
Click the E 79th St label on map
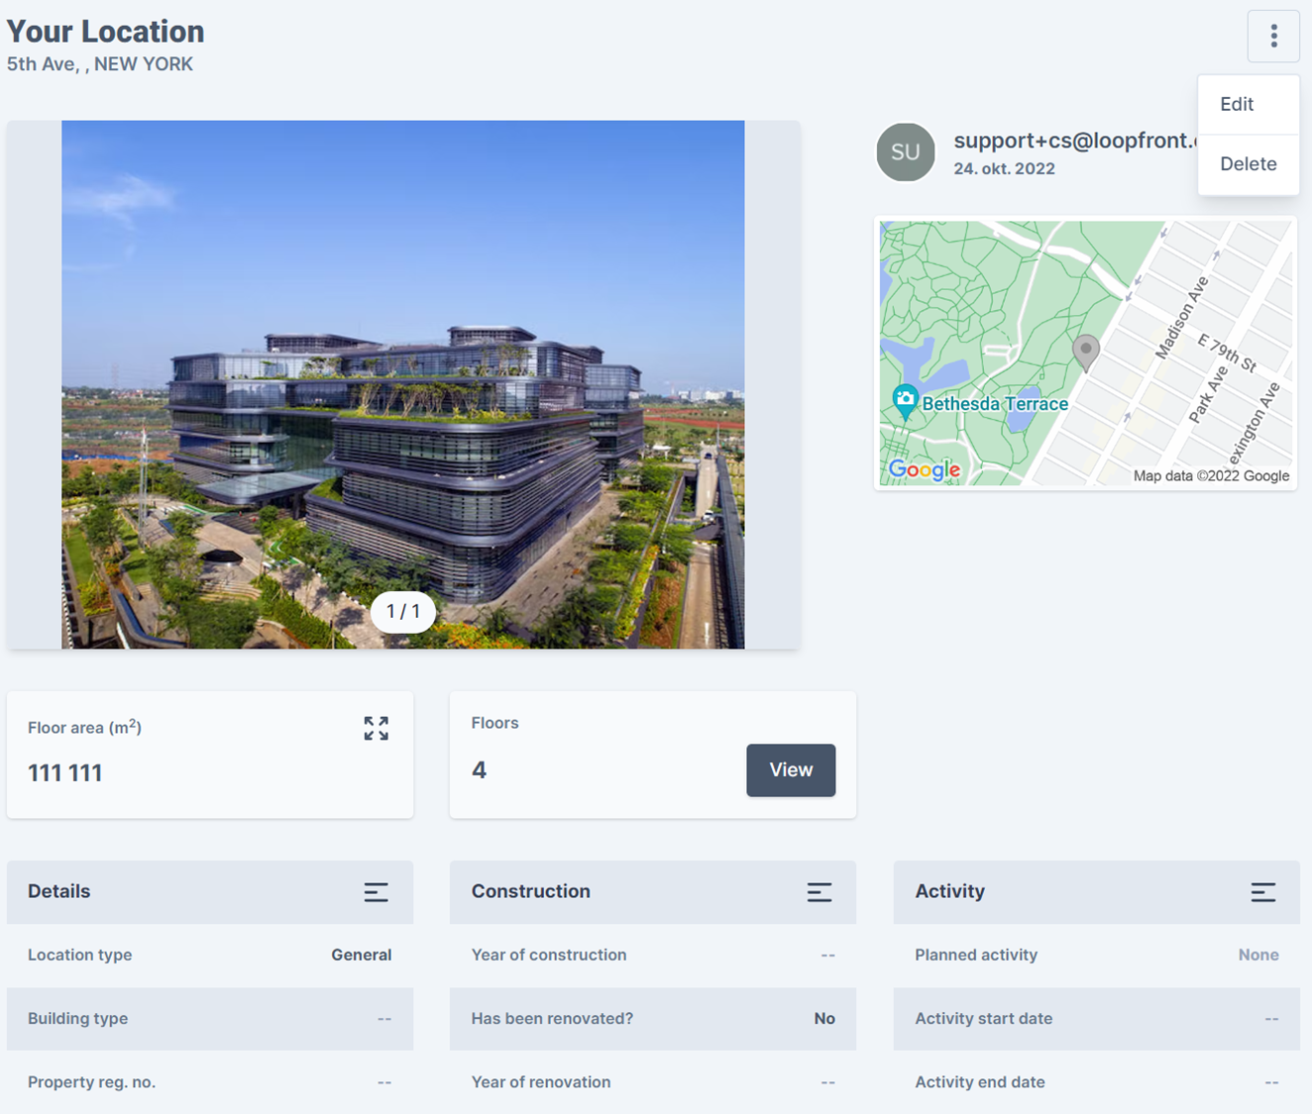pyautogui.click(x=1227, y=354)
